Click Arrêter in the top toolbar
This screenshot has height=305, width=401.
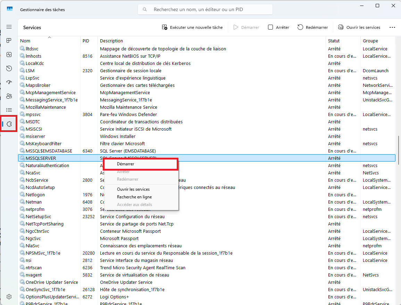tap(278, 27)
